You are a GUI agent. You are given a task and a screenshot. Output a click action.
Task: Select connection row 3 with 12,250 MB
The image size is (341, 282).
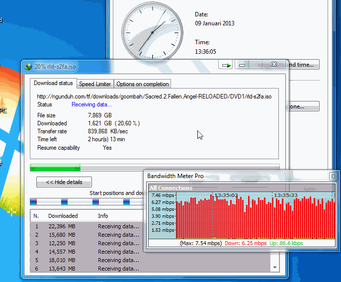point(87,243)
